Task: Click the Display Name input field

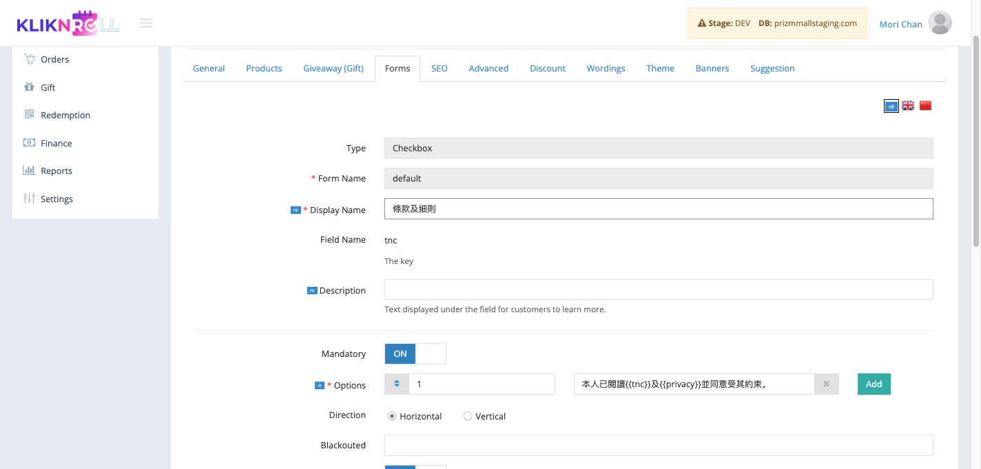Action: coord(659,208)
